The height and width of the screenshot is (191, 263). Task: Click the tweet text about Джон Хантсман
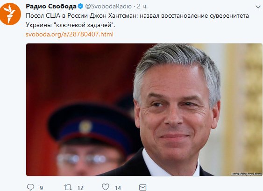(137, 20)
